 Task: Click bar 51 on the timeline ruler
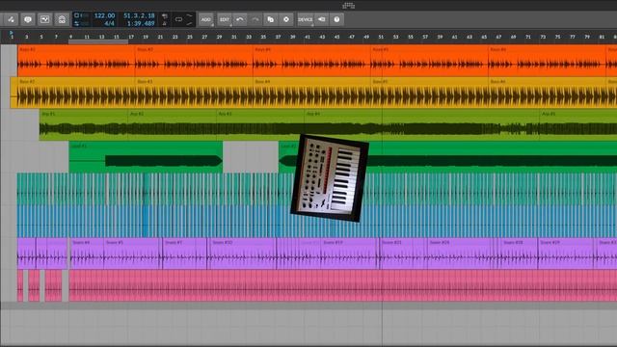pos(381,37)
